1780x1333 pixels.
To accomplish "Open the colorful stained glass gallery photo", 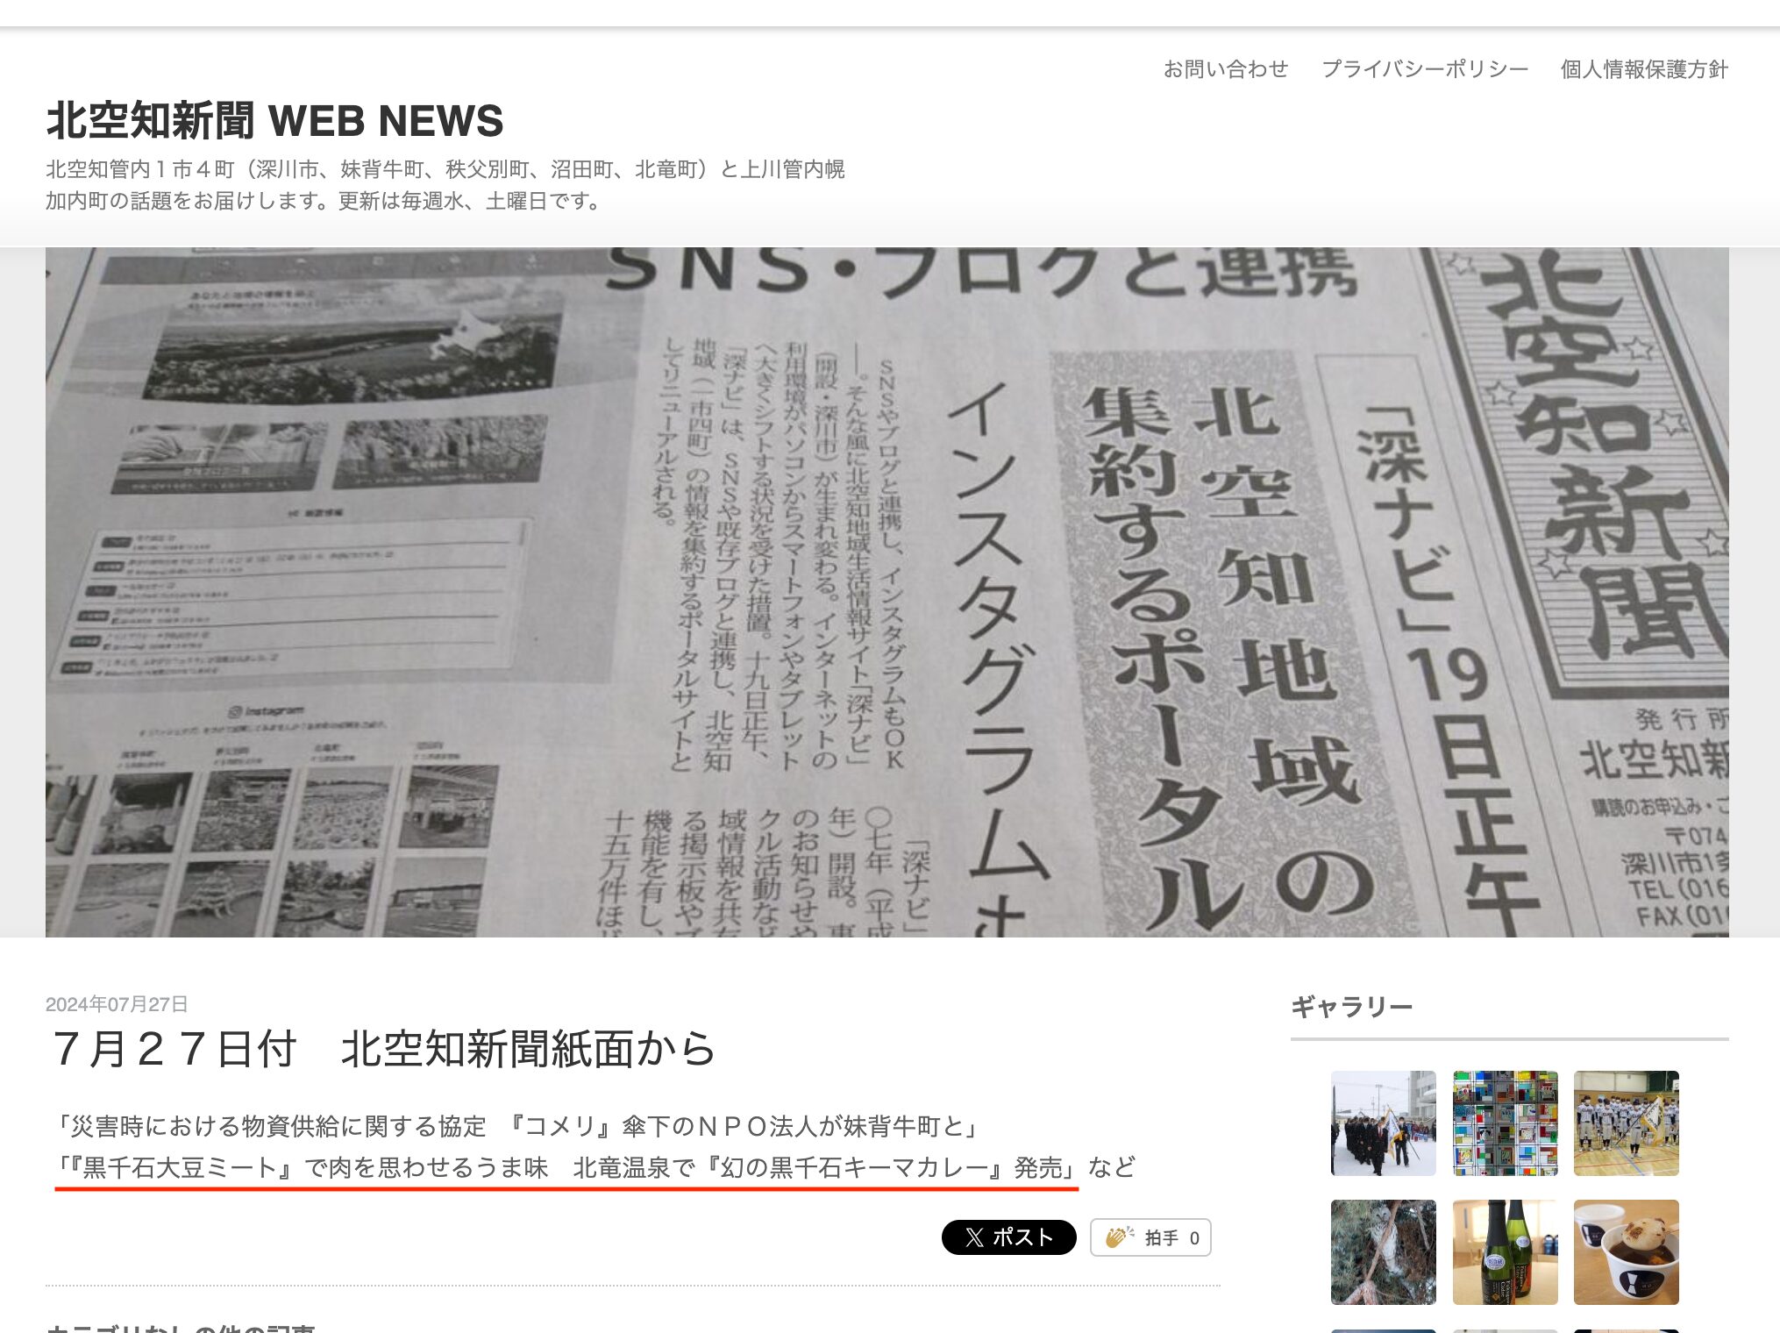I will pyautogui.click(x=1505, y=1123).
